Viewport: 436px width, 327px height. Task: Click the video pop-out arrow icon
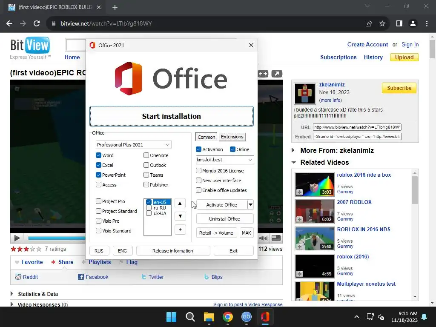277,74
